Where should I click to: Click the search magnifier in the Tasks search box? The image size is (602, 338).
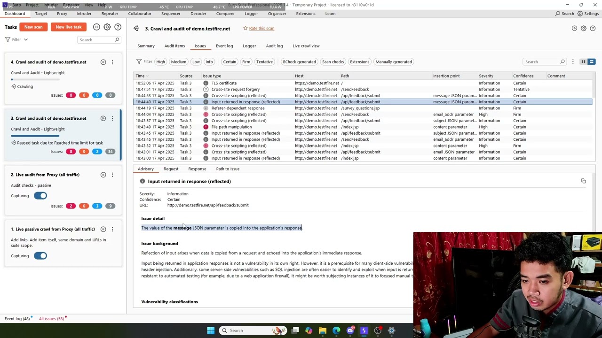tap(117, 40)
